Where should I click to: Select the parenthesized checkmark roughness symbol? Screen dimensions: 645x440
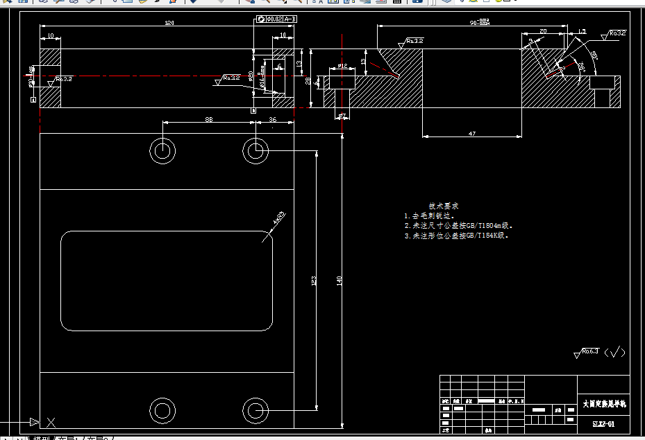tap(614, 352)
